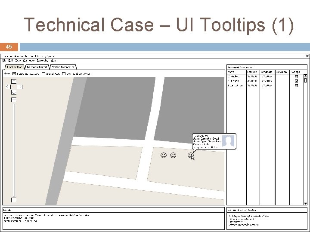This screenshot has width=310, height=232.
Task: Pan the map up with the up arrow
Action: [x=14, y=81]
